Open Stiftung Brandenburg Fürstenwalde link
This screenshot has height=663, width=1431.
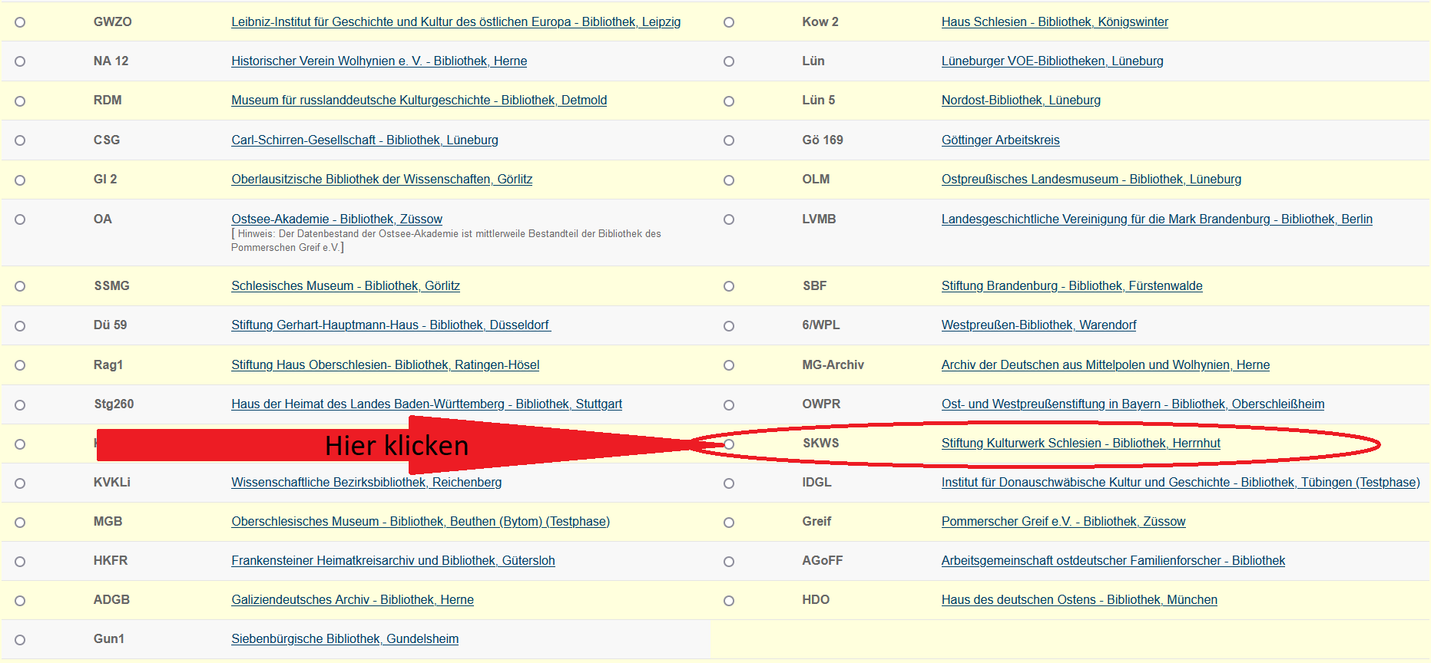coord(1072,286)
